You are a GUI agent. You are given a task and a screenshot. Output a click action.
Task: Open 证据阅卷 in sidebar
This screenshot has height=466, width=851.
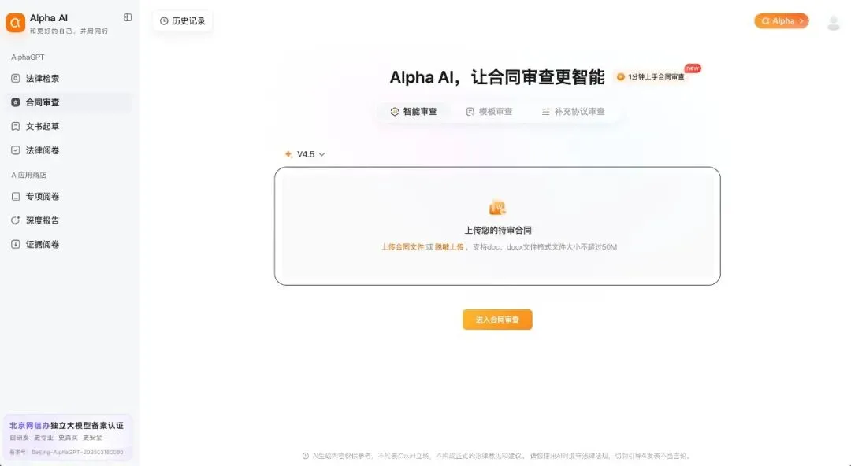pyautogui.click(x=69, y=244)
